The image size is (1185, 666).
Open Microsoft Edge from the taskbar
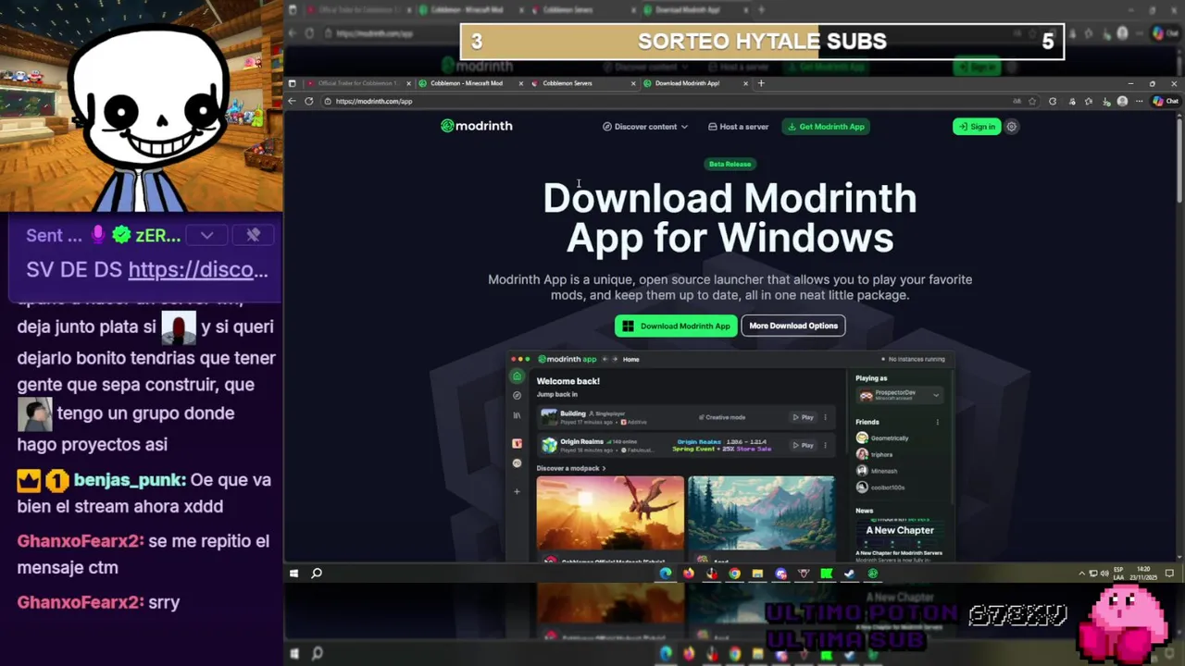[665, 573]
